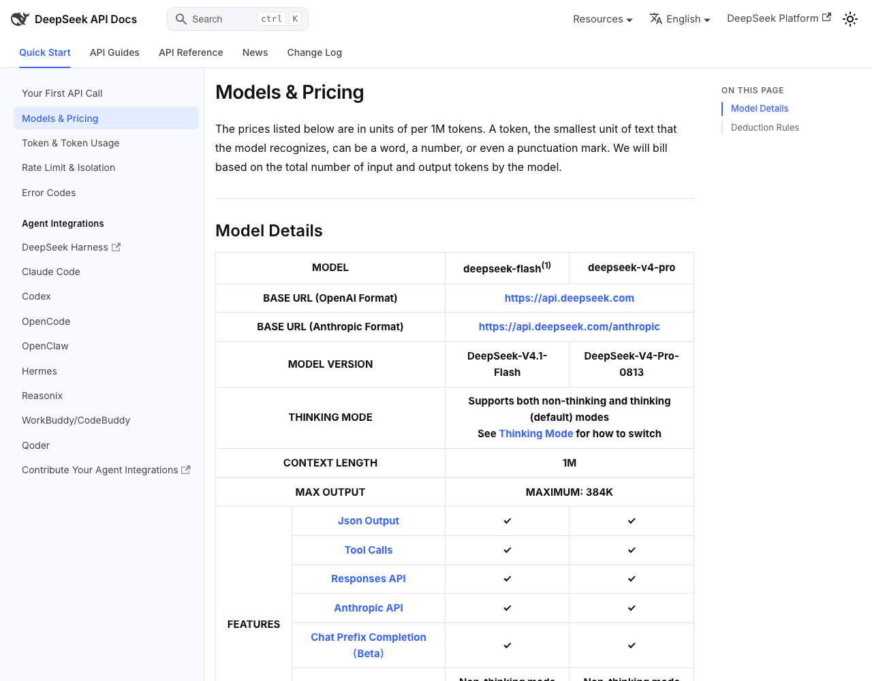872x681 pixels.
Task: Open the Tool Calls feature link
Action: point(369,550)
